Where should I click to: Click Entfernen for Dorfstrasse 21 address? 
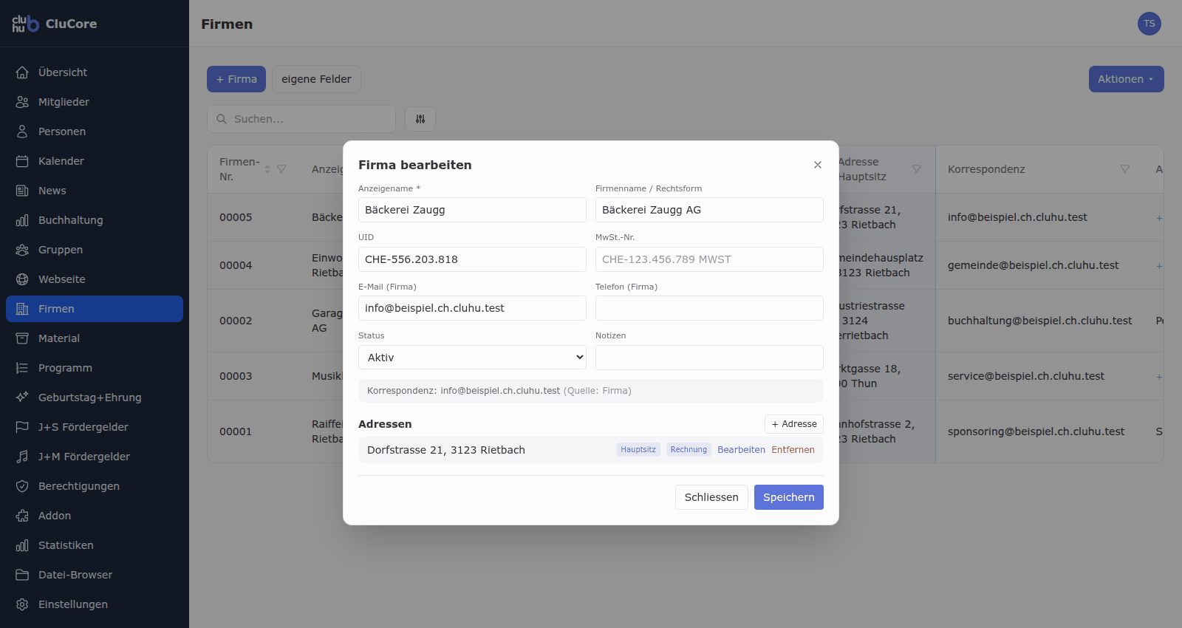793,450
